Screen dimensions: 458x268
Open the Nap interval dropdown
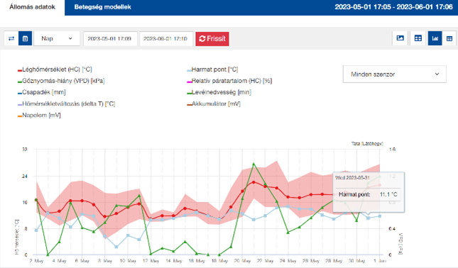[57, 38]
